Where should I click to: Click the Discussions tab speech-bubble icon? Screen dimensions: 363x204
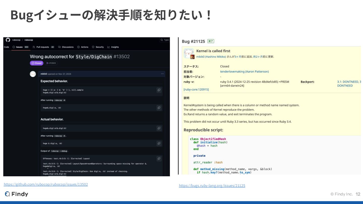tap(59, 47)
